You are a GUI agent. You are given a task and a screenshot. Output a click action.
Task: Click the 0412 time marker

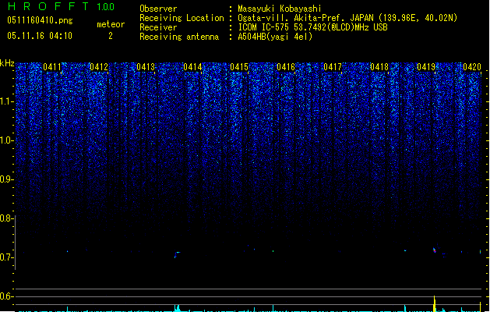pyautogui.click(x=99, y=67)
